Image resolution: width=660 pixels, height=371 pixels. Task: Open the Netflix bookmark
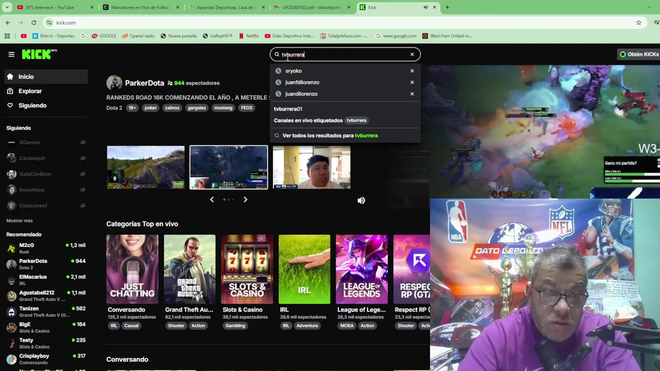click(249, 36)
